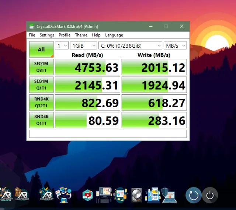Viewport: 236px width, 210px height.
Task: Click the 822.69 read result
Action: pos(88,102)
